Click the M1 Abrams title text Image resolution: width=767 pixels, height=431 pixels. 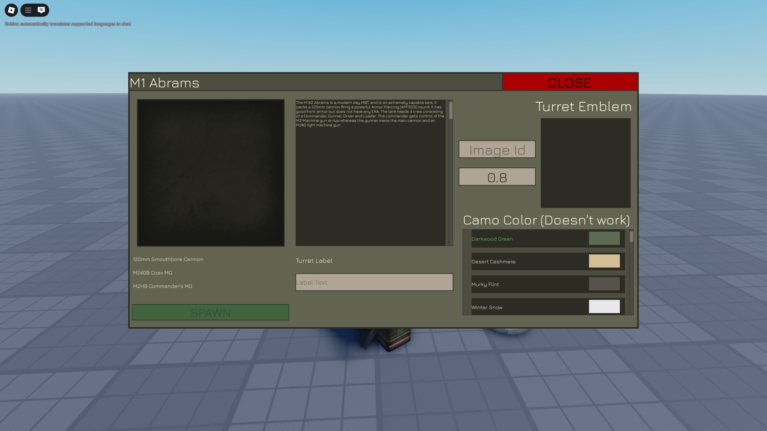point(165,83)
